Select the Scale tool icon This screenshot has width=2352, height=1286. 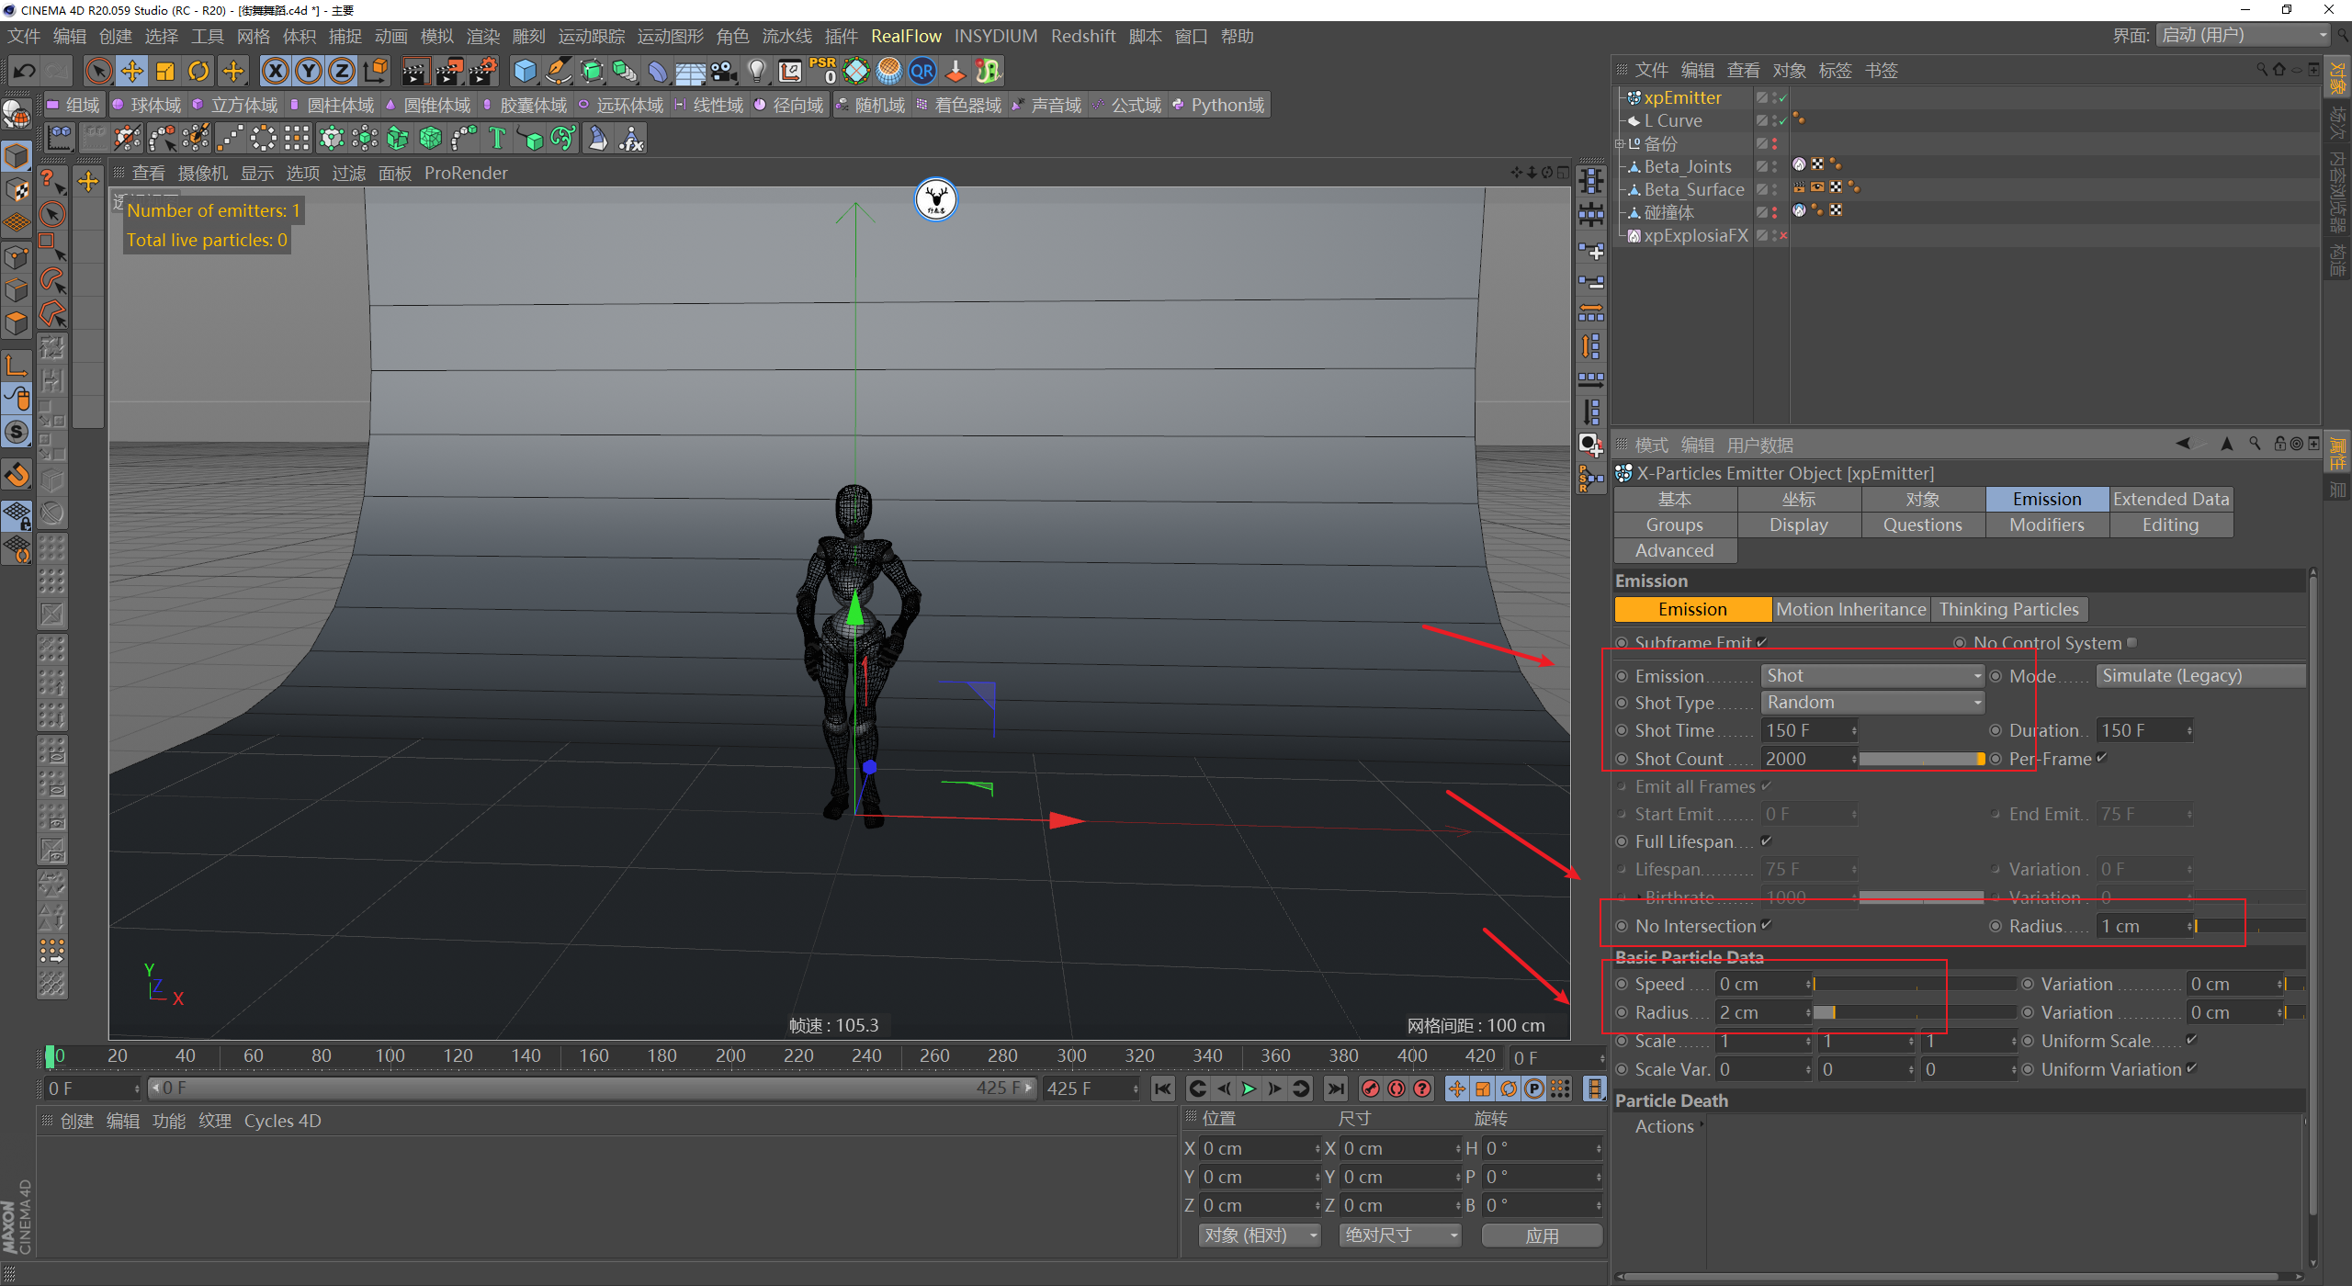165,71
